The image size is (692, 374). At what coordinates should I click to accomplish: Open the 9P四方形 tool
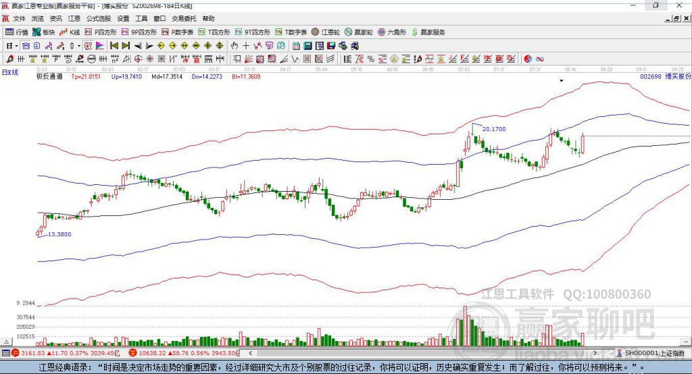coord(139,32)
